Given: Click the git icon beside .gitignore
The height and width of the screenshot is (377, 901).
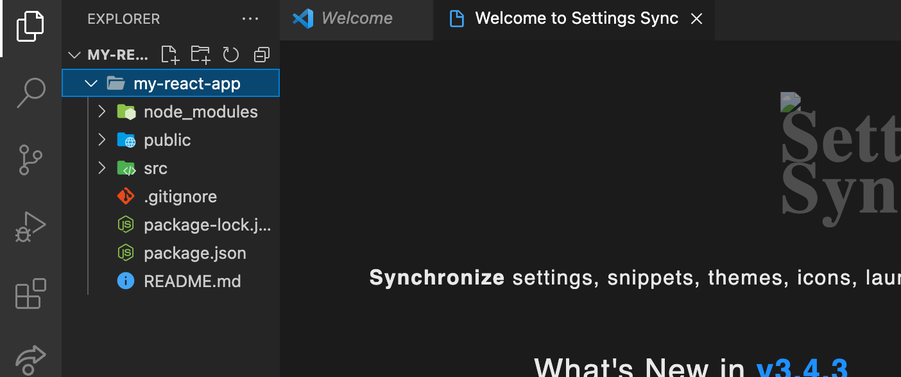Looking at the screenshot, I should click(x=126, y=197).
